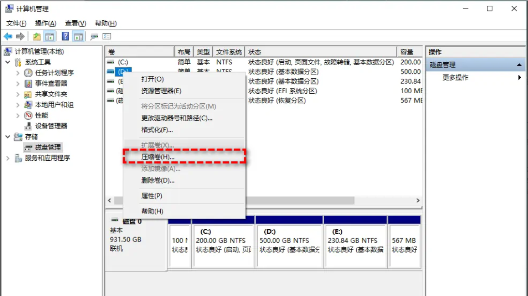Click the 设备管理器 icon
528x296 pixels.
(28, 126)
